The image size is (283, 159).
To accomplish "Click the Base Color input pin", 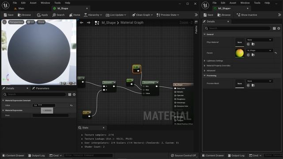I will point(175,88).
